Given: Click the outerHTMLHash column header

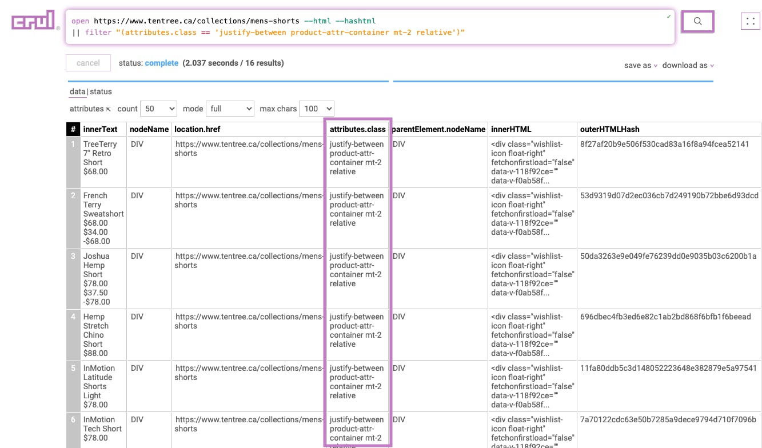Looking at the screenshot, I should 669,129.
